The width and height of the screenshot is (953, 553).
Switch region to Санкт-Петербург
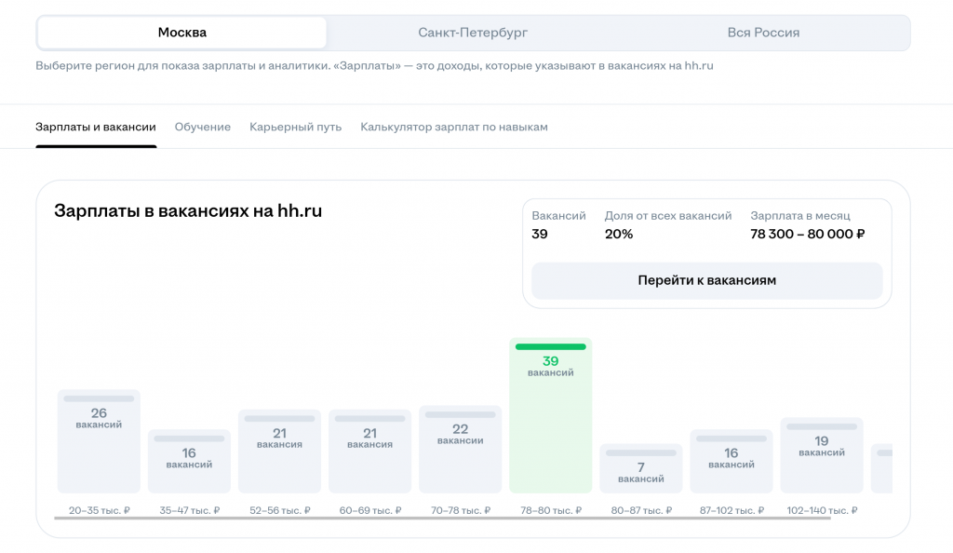[473, 33]
